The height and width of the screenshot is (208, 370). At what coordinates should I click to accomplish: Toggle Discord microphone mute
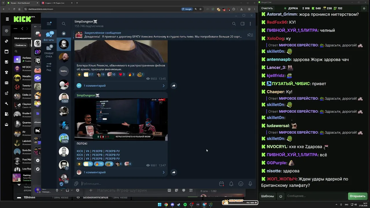pyautogui.click(x=57, y=190)
